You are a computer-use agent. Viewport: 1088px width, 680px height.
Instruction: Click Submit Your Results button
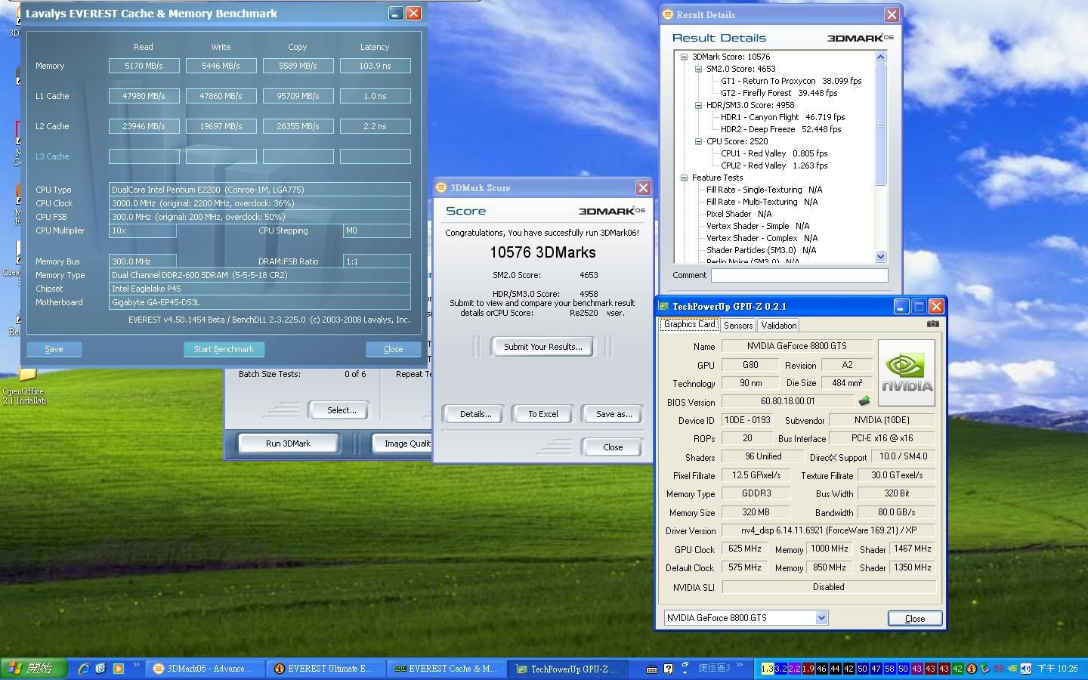[542, 347]
